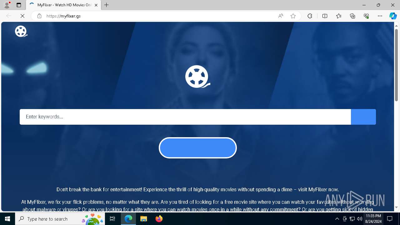Open a new tab with the plus button

[107, 5]
